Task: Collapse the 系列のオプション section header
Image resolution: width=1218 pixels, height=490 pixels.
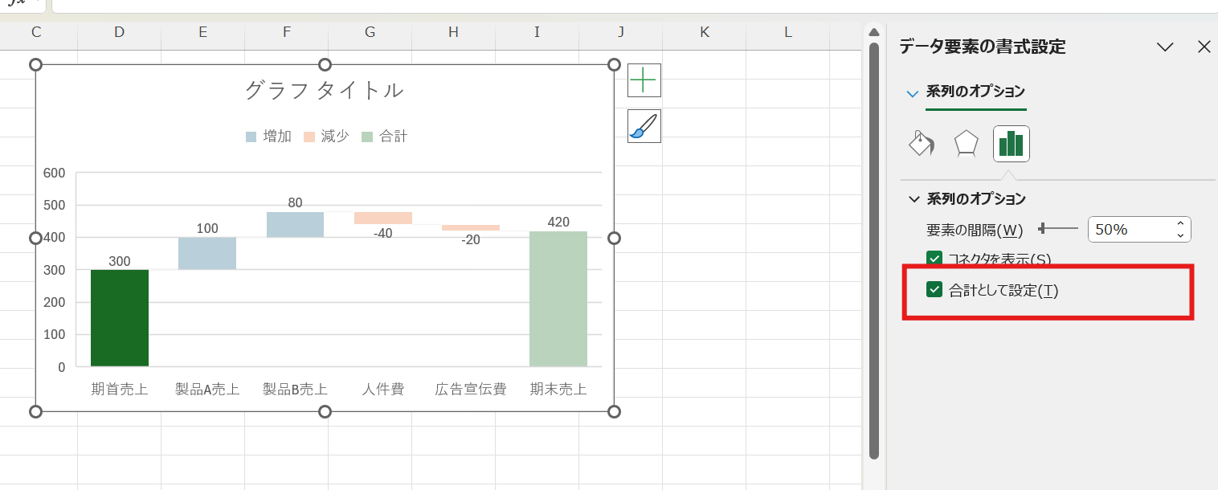Action: click(x=915, y=198)
